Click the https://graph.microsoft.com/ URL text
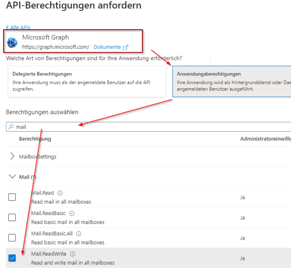Viewport: 291px width, 270px height. [56, 47]
